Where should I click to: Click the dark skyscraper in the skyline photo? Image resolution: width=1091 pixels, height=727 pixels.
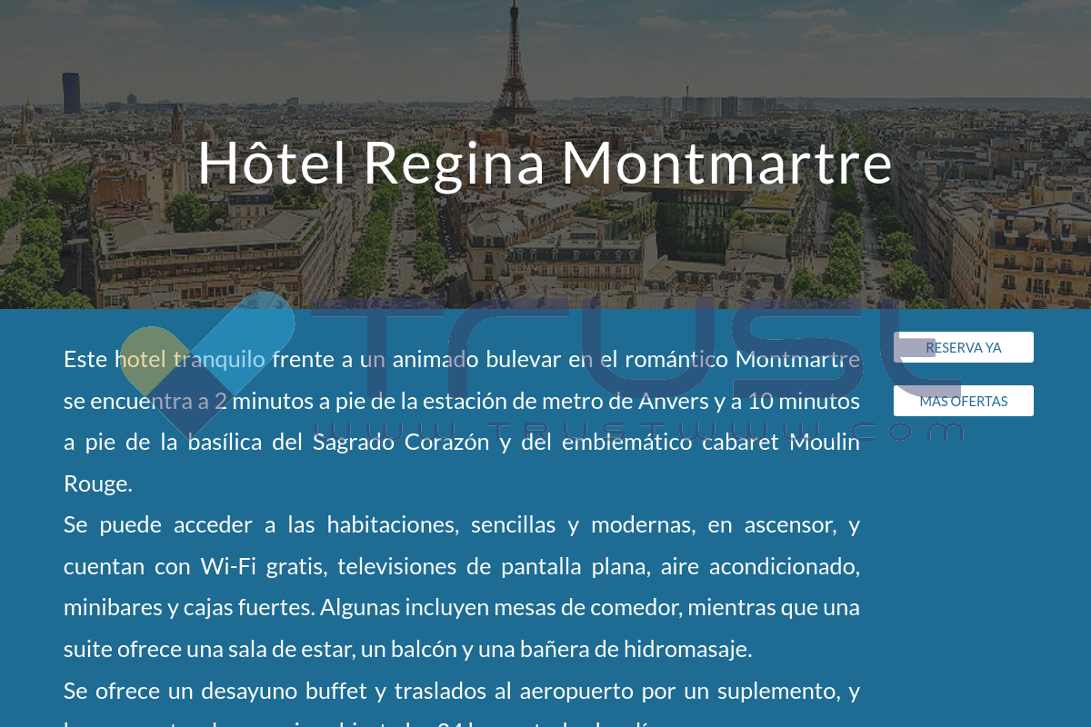pos(71,93)
